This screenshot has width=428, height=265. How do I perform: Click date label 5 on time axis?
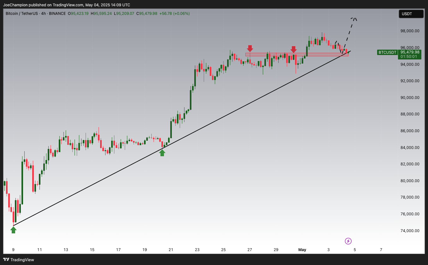355,250
